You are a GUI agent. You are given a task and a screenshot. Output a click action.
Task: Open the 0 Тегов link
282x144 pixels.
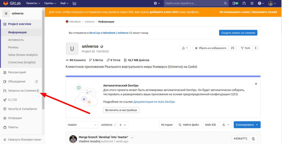[113, 60]
